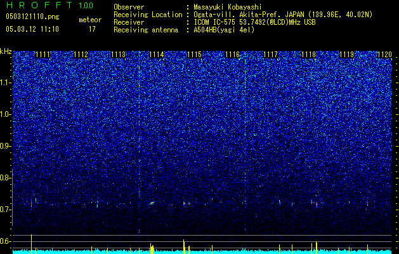Viewport: 399px width, 254px height.
Task: Click the 1114 time marker
Action: coord(157,54)
